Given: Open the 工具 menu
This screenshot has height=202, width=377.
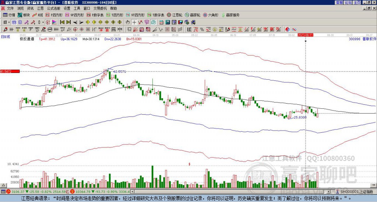Looking at the screenshot, I should pyautogui.click(x=77, y=8).
